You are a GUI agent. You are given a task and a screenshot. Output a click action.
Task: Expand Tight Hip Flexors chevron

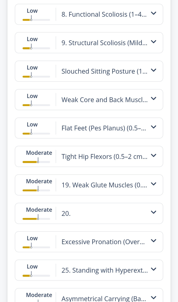click(x=153, y=156)
